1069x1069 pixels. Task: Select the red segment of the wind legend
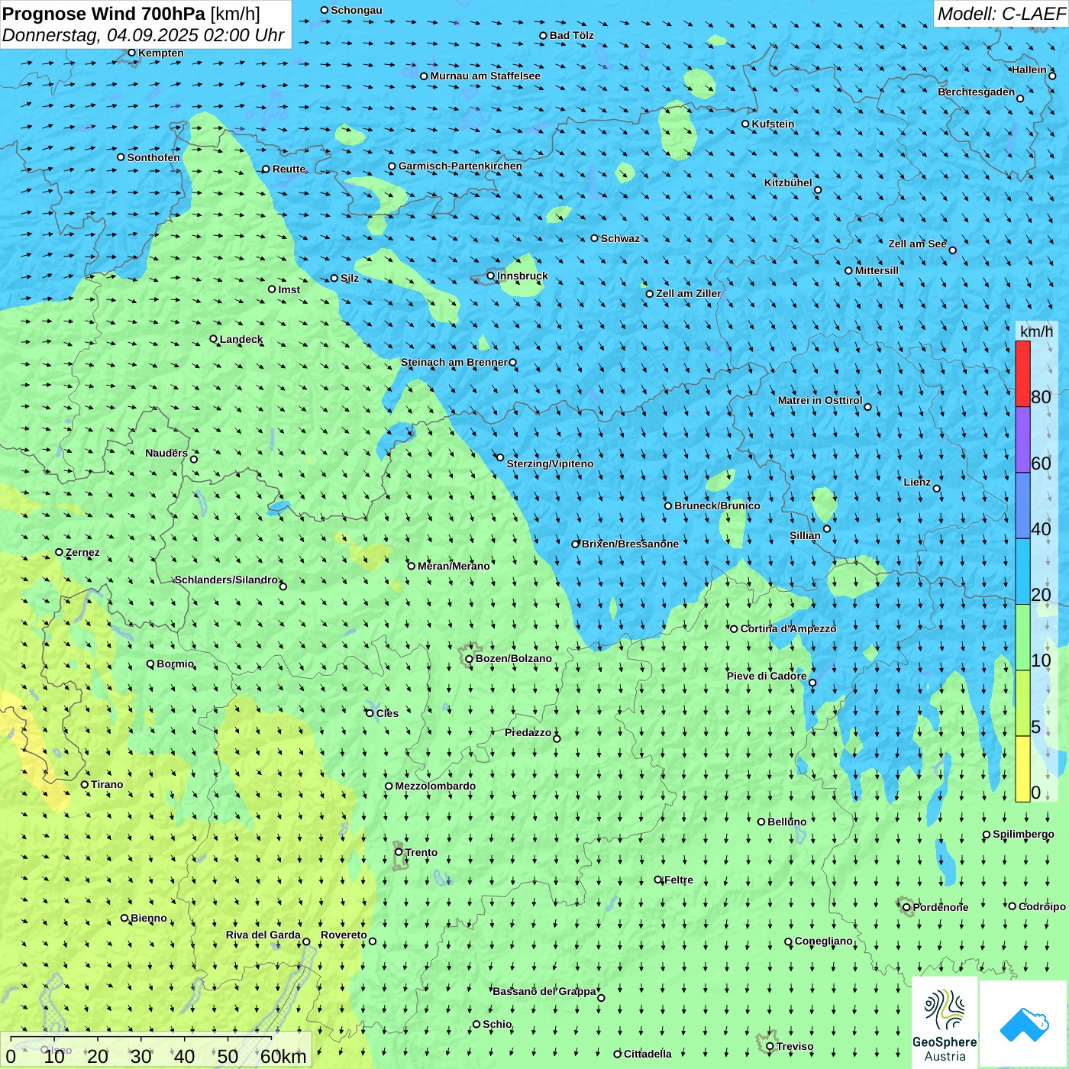tap(1022, 373)
